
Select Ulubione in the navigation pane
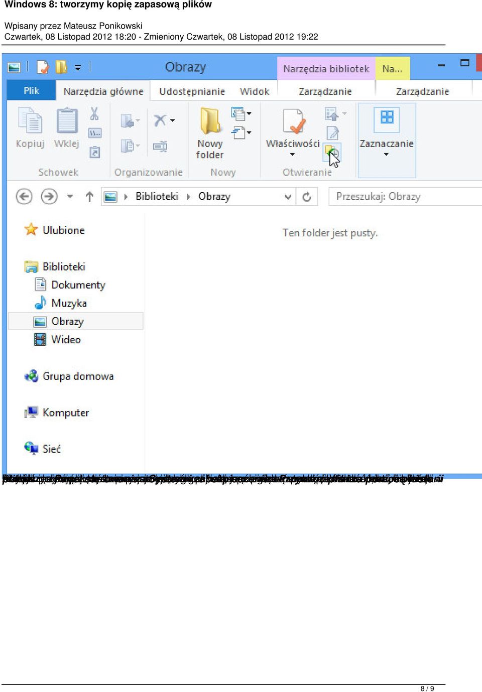point(55,230)
